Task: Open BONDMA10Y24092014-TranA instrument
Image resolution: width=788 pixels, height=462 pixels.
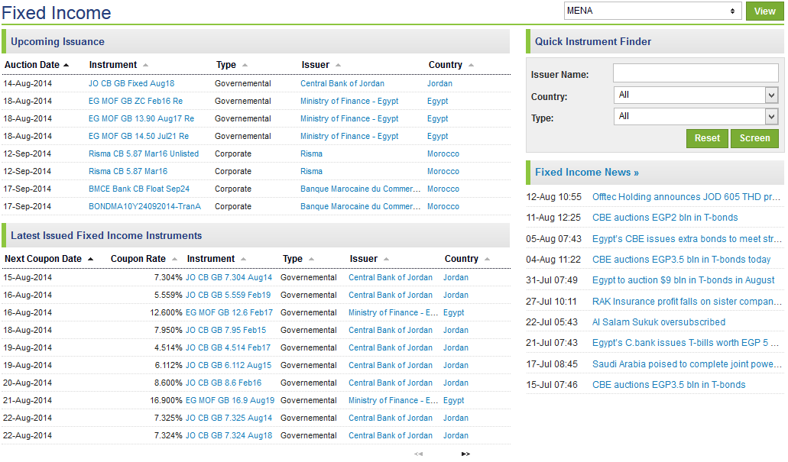Action: click(x=144, y=206)
